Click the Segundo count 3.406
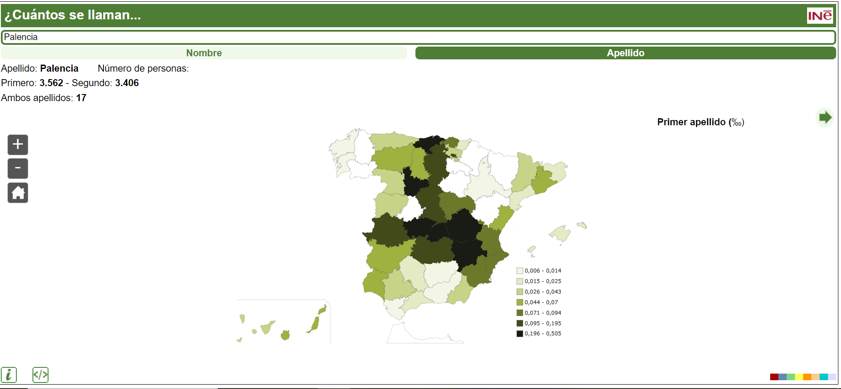This screenshot has height=389, width=841. (x=127, y=83)
